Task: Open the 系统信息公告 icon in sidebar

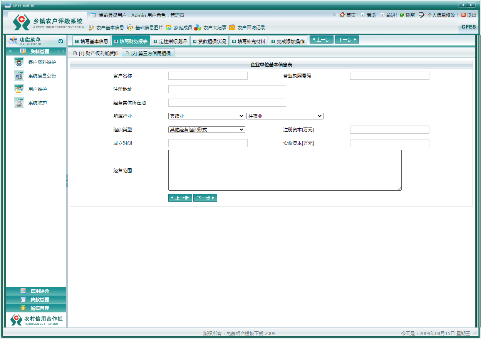Action: click(x=19, y=76)
